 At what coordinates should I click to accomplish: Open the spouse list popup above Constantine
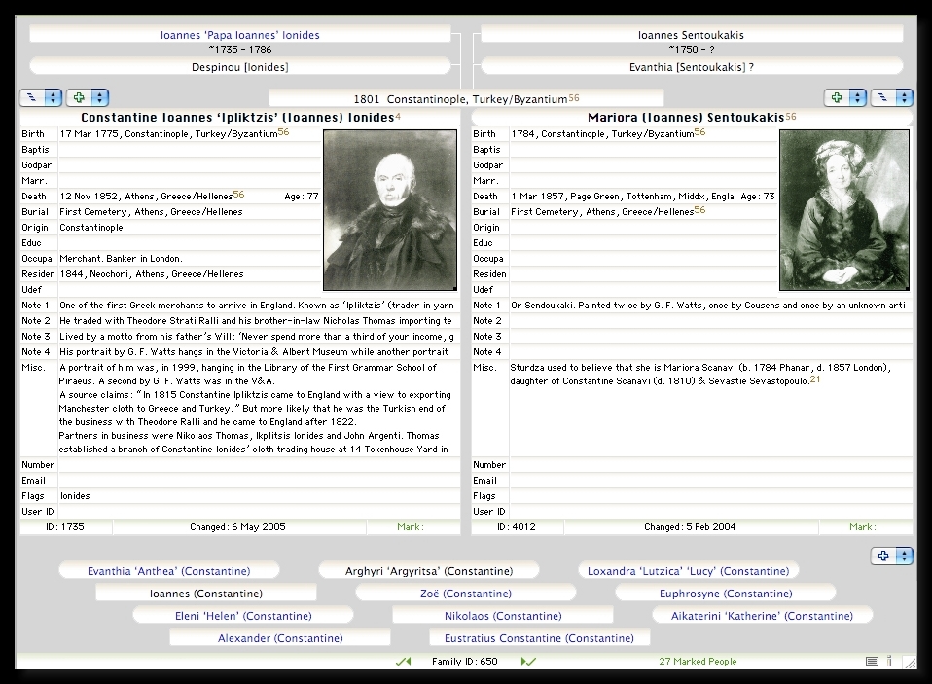pyautogui.click(x=41, y=98)
